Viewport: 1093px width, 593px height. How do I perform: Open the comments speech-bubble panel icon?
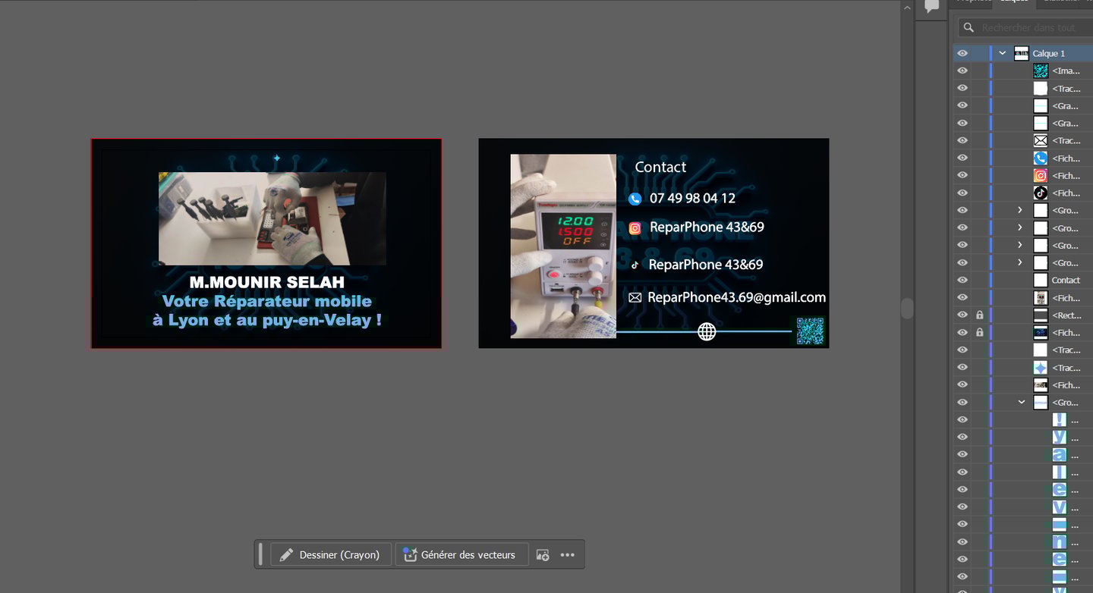[x=932, y=7]
